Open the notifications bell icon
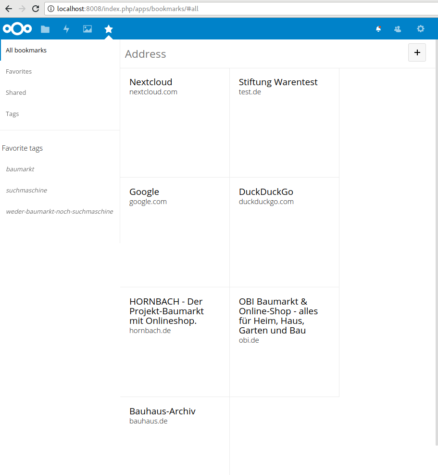The height and width of the screenshot is (475, 438). 378,29
